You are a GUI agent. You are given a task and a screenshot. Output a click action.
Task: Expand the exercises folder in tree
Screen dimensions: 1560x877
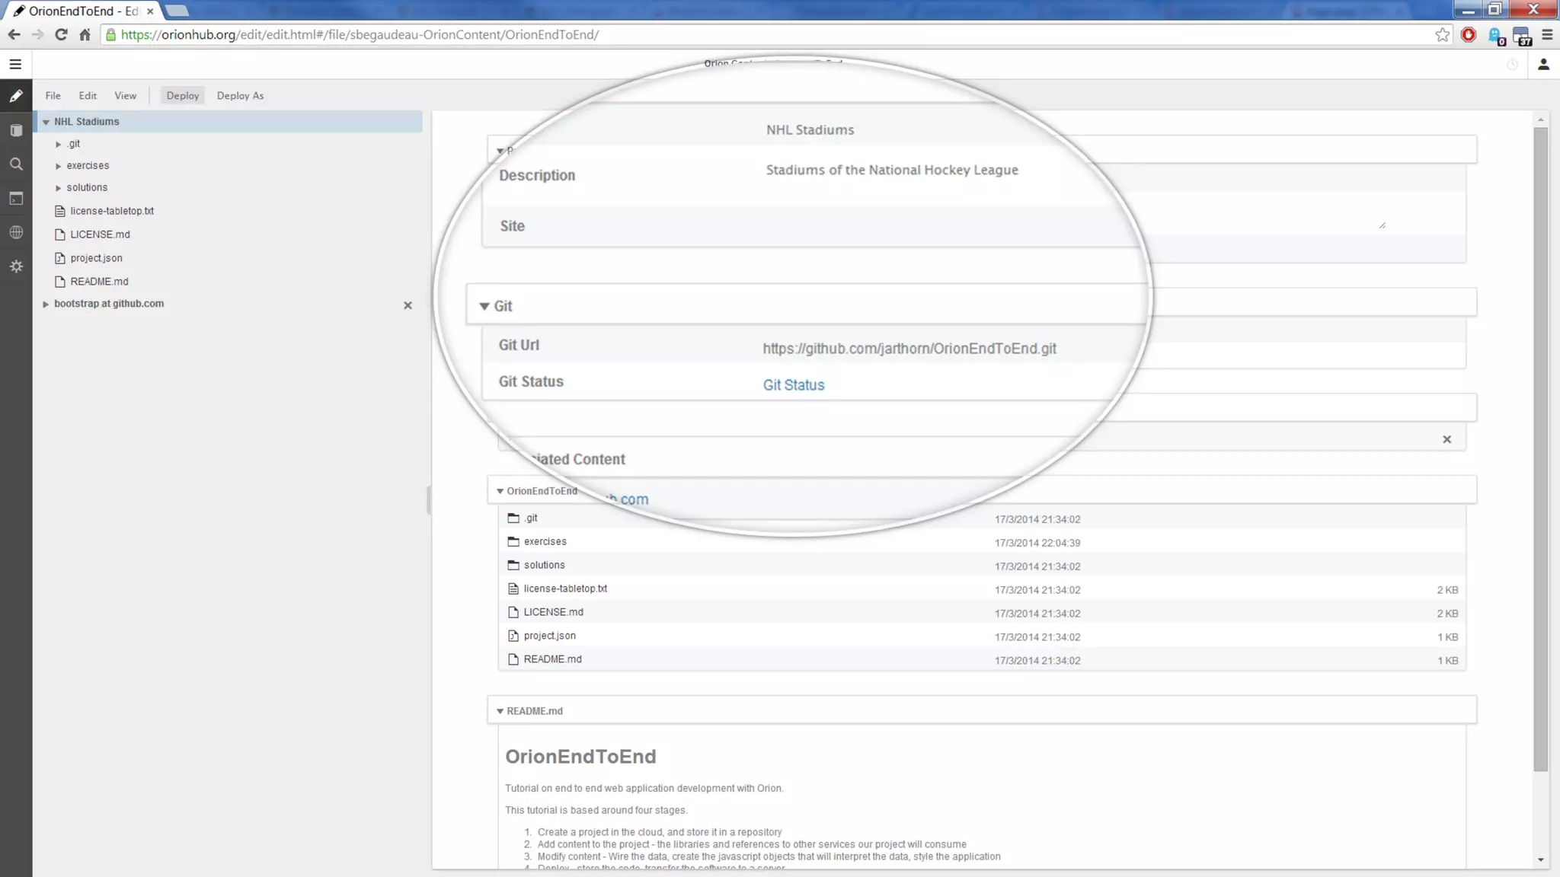tap(59, 166)
